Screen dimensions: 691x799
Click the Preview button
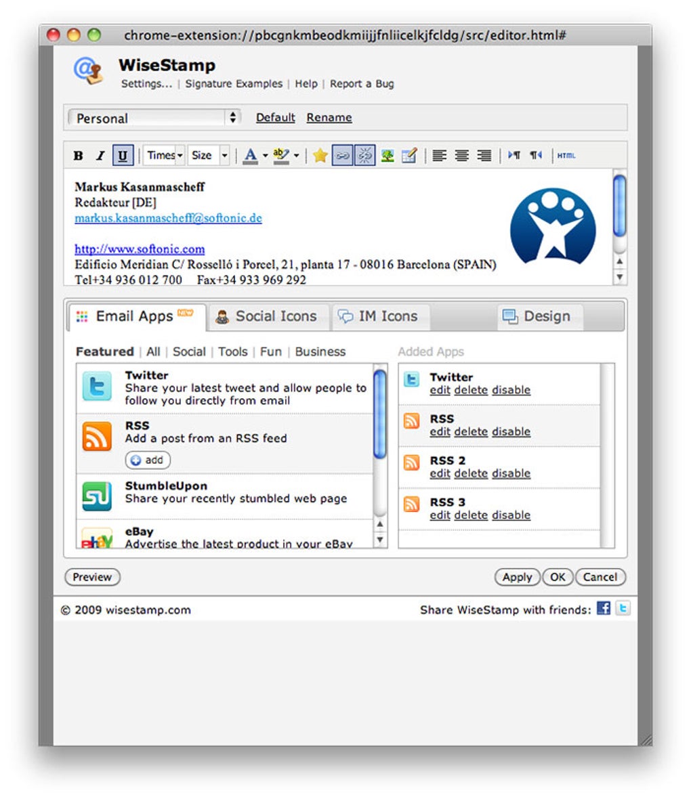pos(92,577)
